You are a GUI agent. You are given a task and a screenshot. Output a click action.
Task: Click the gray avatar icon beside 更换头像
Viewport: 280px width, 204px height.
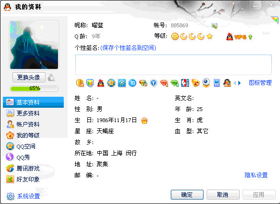click(x=51, y=78)
